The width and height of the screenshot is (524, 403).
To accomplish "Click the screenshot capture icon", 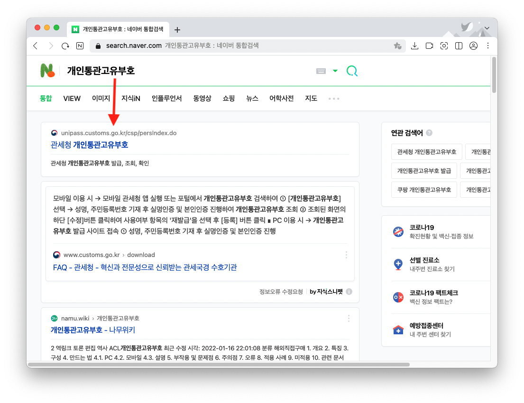I will click(x=444, y=46).
